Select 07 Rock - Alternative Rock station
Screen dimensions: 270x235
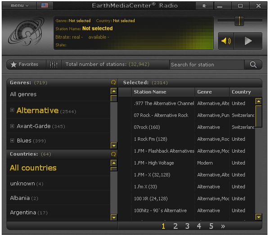point(161,115)
